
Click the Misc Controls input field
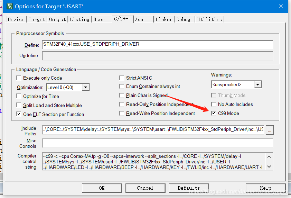(x=157, y=143)
